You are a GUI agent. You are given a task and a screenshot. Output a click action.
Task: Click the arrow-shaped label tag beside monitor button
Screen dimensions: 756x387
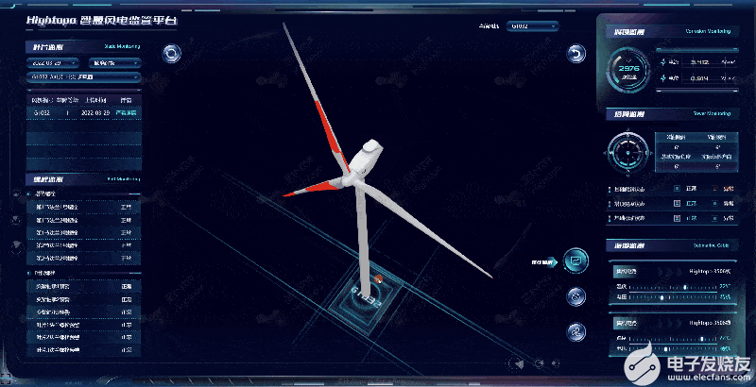tap(544, 262)
